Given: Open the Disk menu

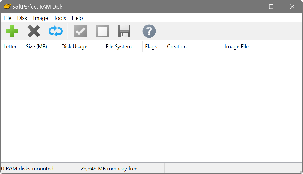Looking at the screenshot, I should (x=22, y=18).
